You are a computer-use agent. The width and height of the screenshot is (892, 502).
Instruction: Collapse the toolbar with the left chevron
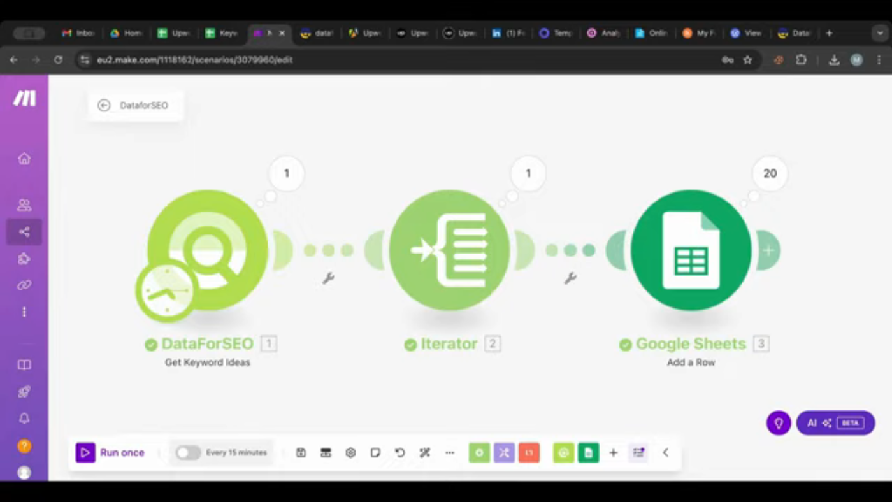(x=666, y=453)
